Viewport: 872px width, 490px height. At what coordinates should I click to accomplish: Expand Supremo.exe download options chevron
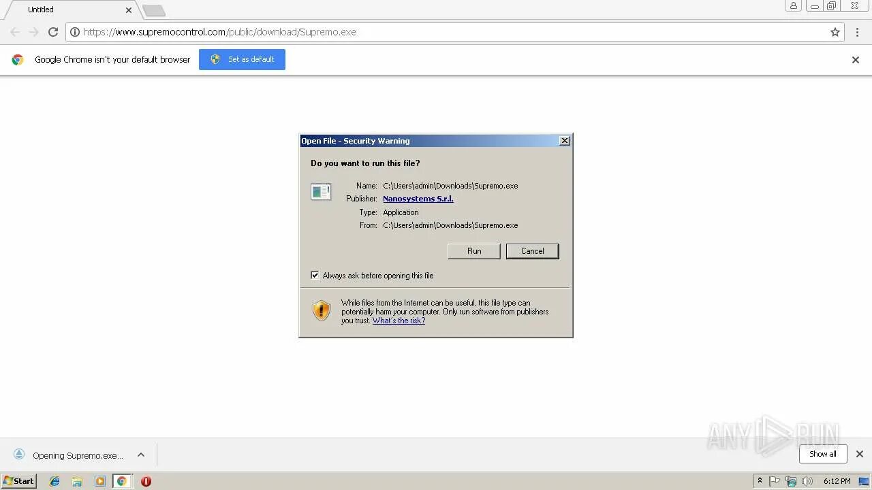[x=141, y=455]
